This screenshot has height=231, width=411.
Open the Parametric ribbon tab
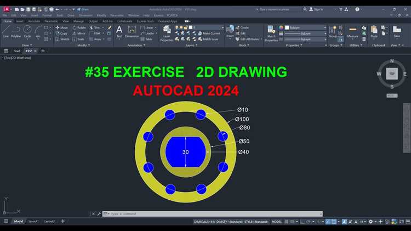51,21
